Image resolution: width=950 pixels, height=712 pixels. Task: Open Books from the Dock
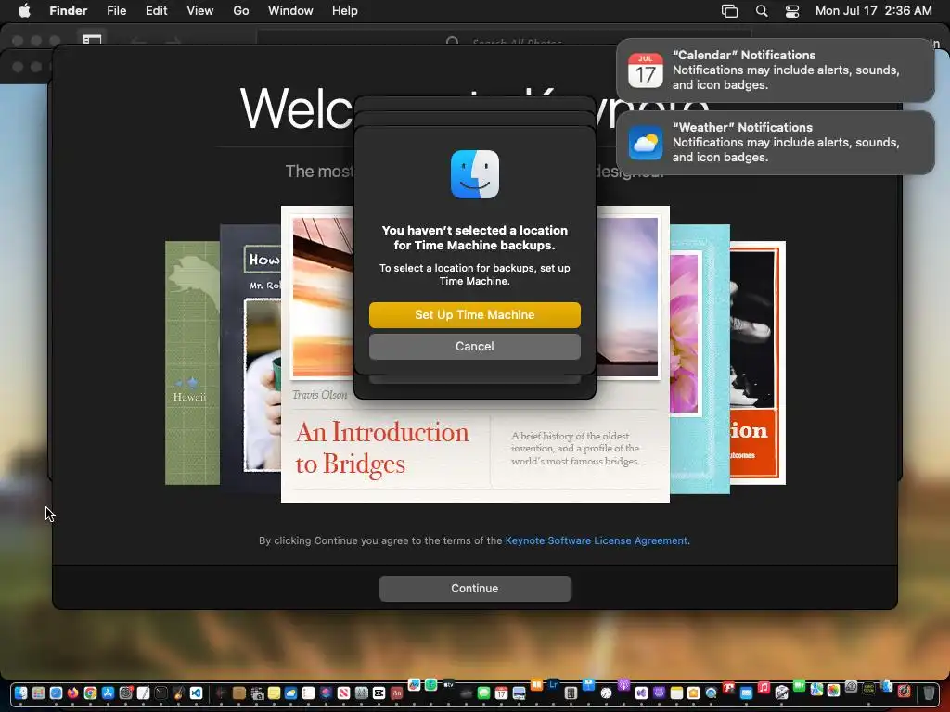tap(537, 685)
